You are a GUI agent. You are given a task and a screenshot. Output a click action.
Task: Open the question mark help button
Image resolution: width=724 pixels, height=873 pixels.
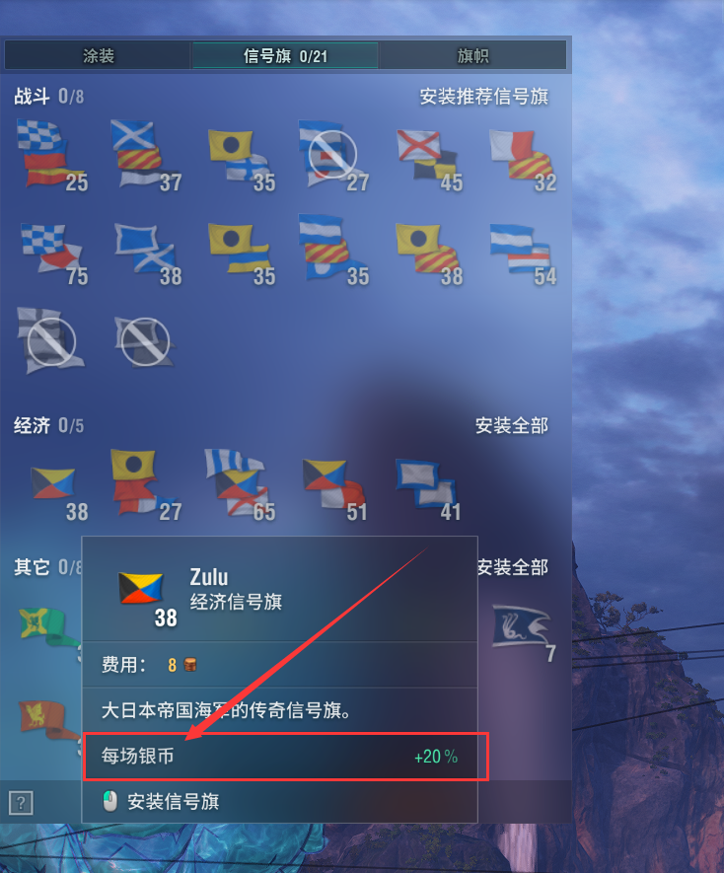[x=21, y=803]
